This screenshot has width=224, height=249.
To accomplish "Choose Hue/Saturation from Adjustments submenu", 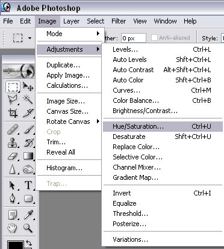I will [163, 126].
